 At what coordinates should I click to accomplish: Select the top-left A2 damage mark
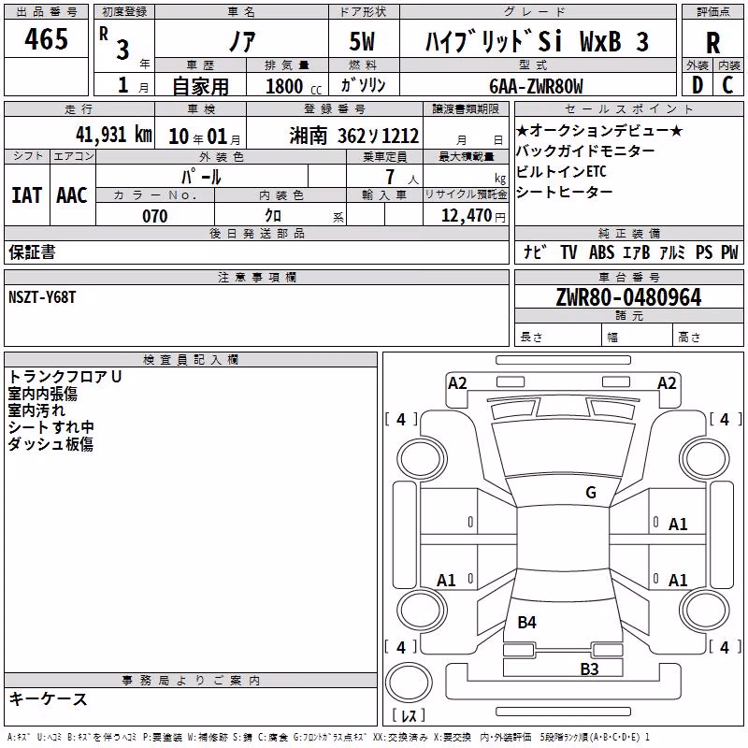(x=457, y=383)
